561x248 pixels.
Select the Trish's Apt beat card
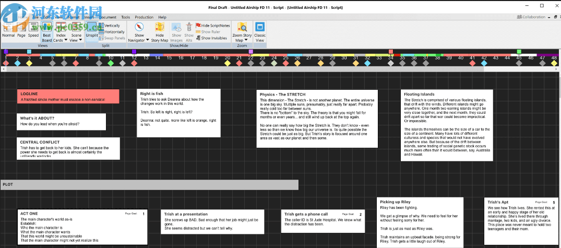point(522,222)
